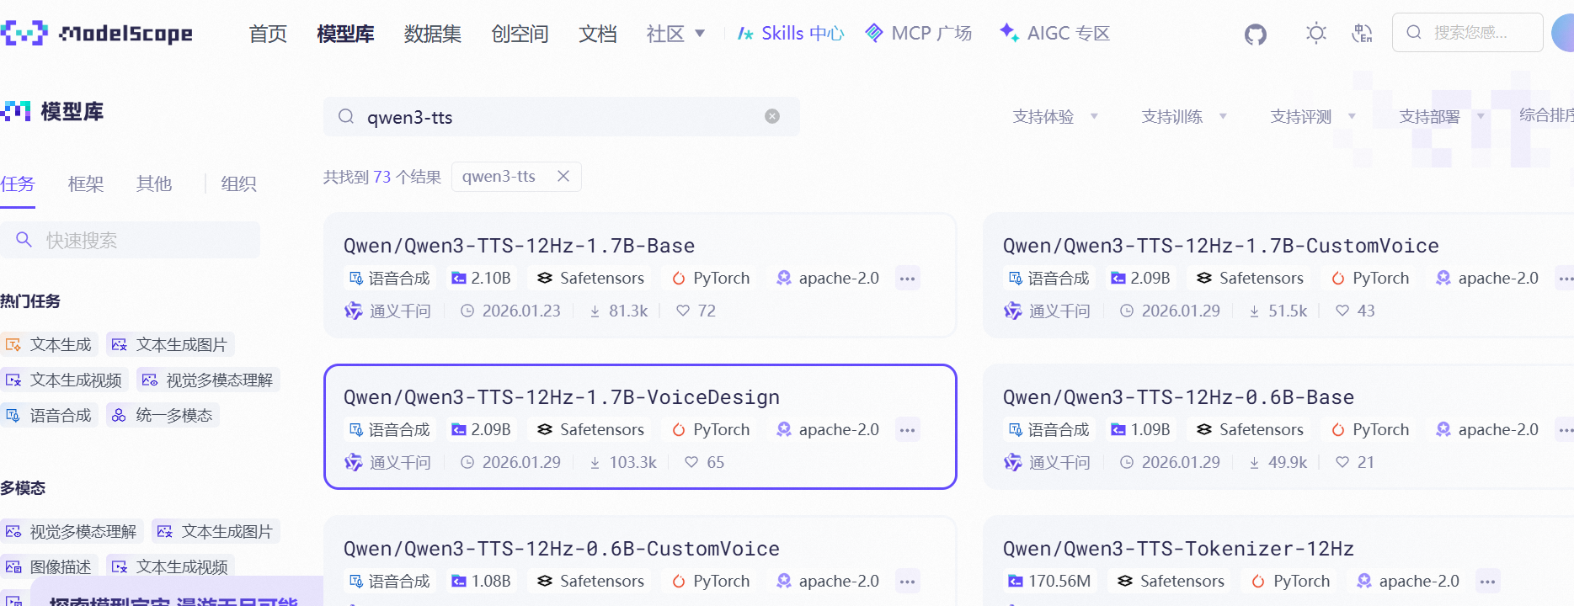1574x606 pixels.
Task: Open the ModelScope logo homepage
Action: (97, 34)
